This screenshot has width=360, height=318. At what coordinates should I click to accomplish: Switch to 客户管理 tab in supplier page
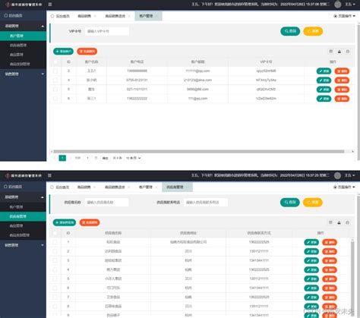coord(146,187)
